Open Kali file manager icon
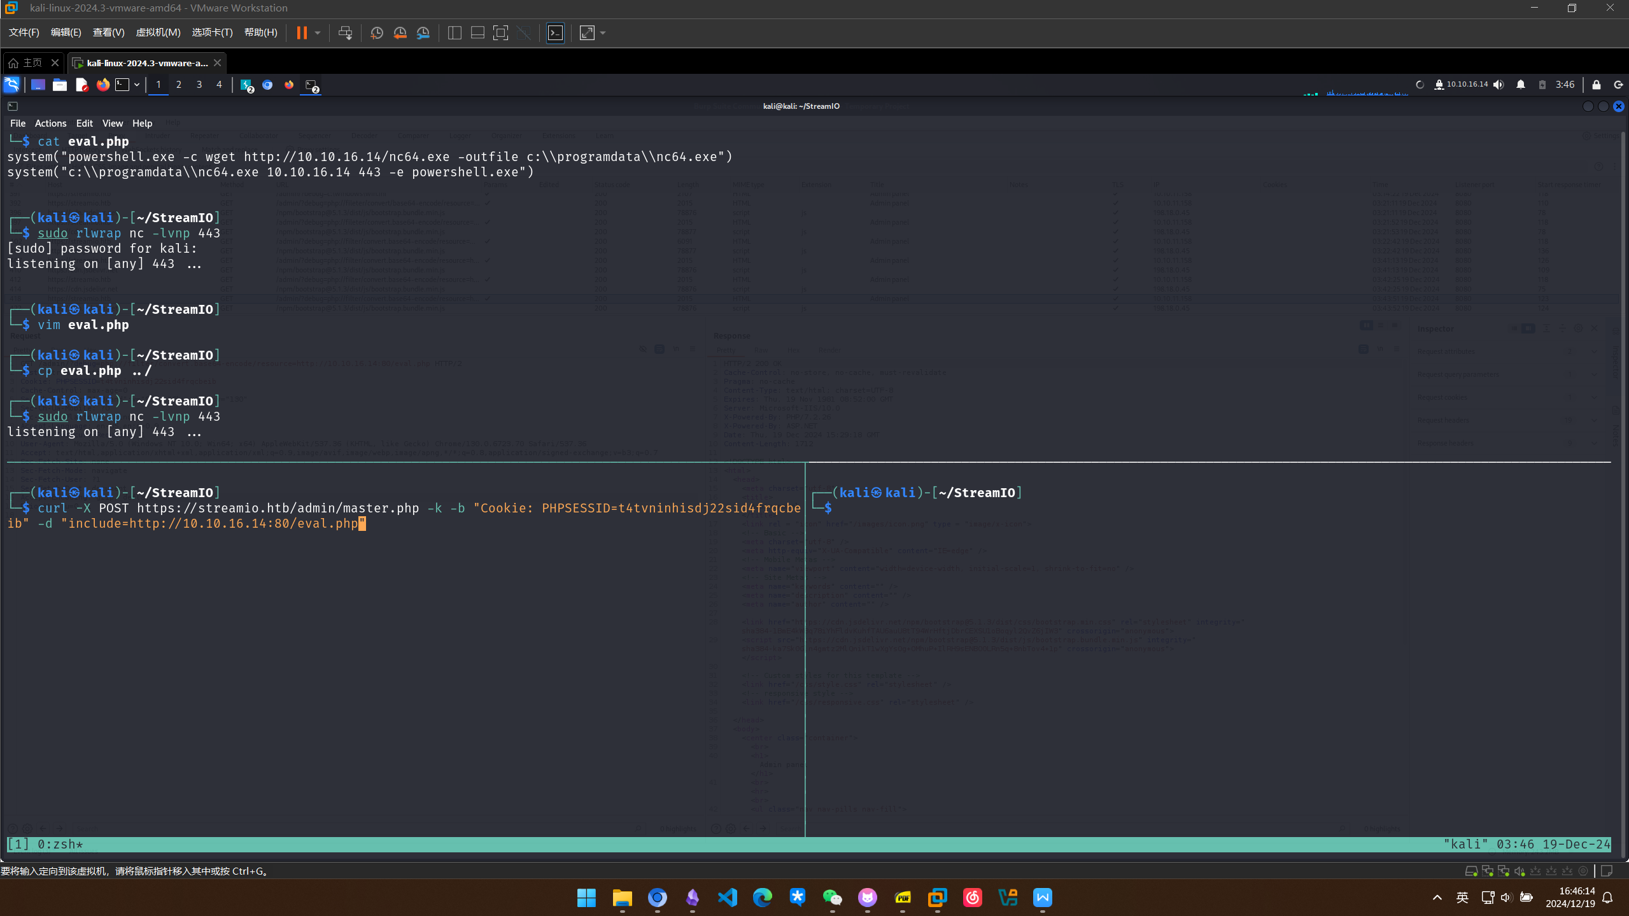1629x916 pixels. pos(60,85)
